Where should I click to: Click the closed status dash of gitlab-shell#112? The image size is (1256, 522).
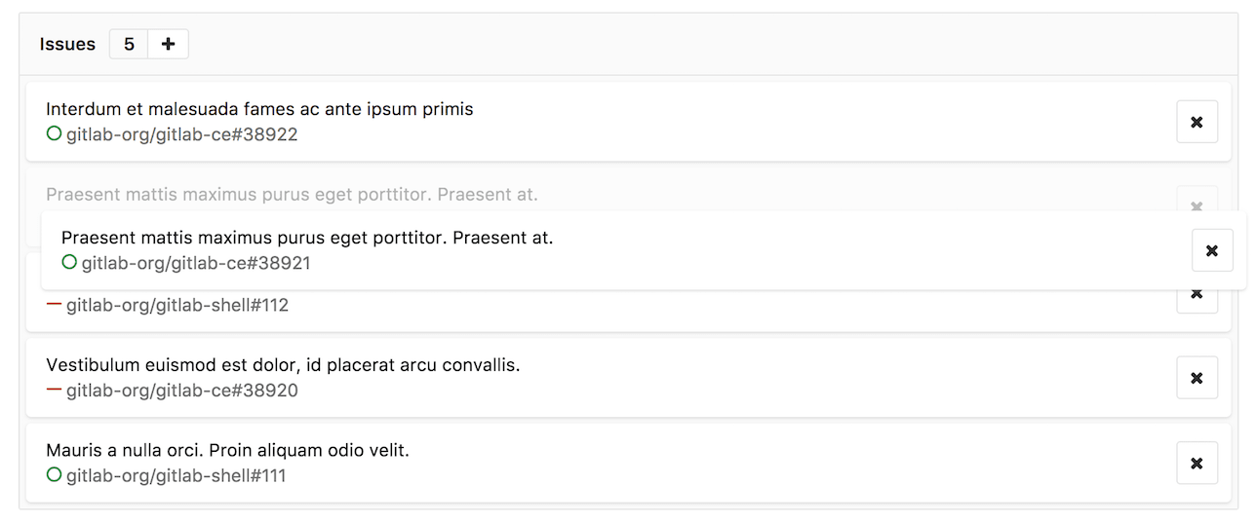tap(55, 304)
